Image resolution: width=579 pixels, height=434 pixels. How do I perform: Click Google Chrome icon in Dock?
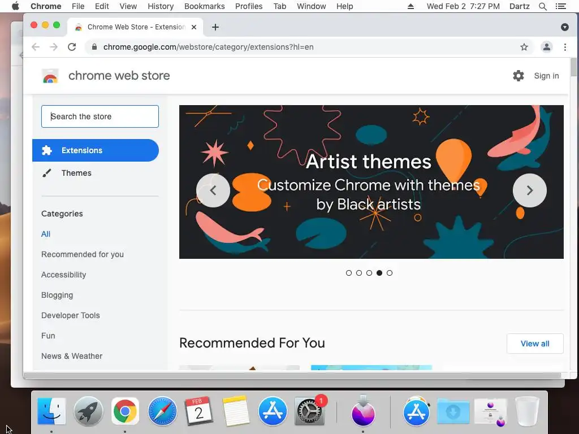[125, 411]
